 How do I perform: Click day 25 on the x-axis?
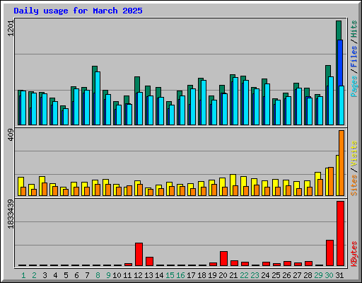276,275
